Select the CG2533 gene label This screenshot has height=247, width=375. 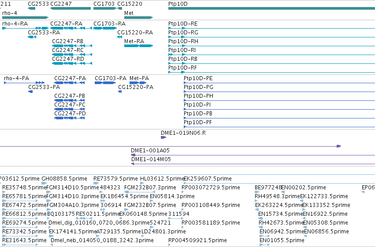pyautogui.click(x=38, y=4)
